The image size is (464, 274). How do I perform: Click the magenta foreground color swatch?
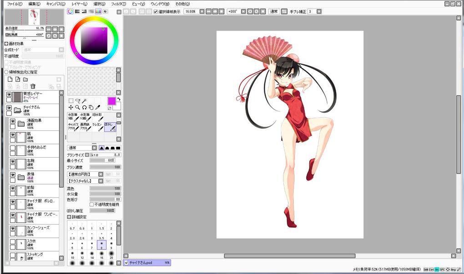[x=111, y=101]
